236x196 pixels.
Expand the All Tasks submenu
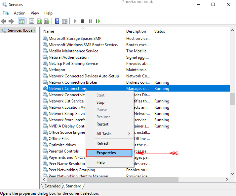click(x=109, y=134)
